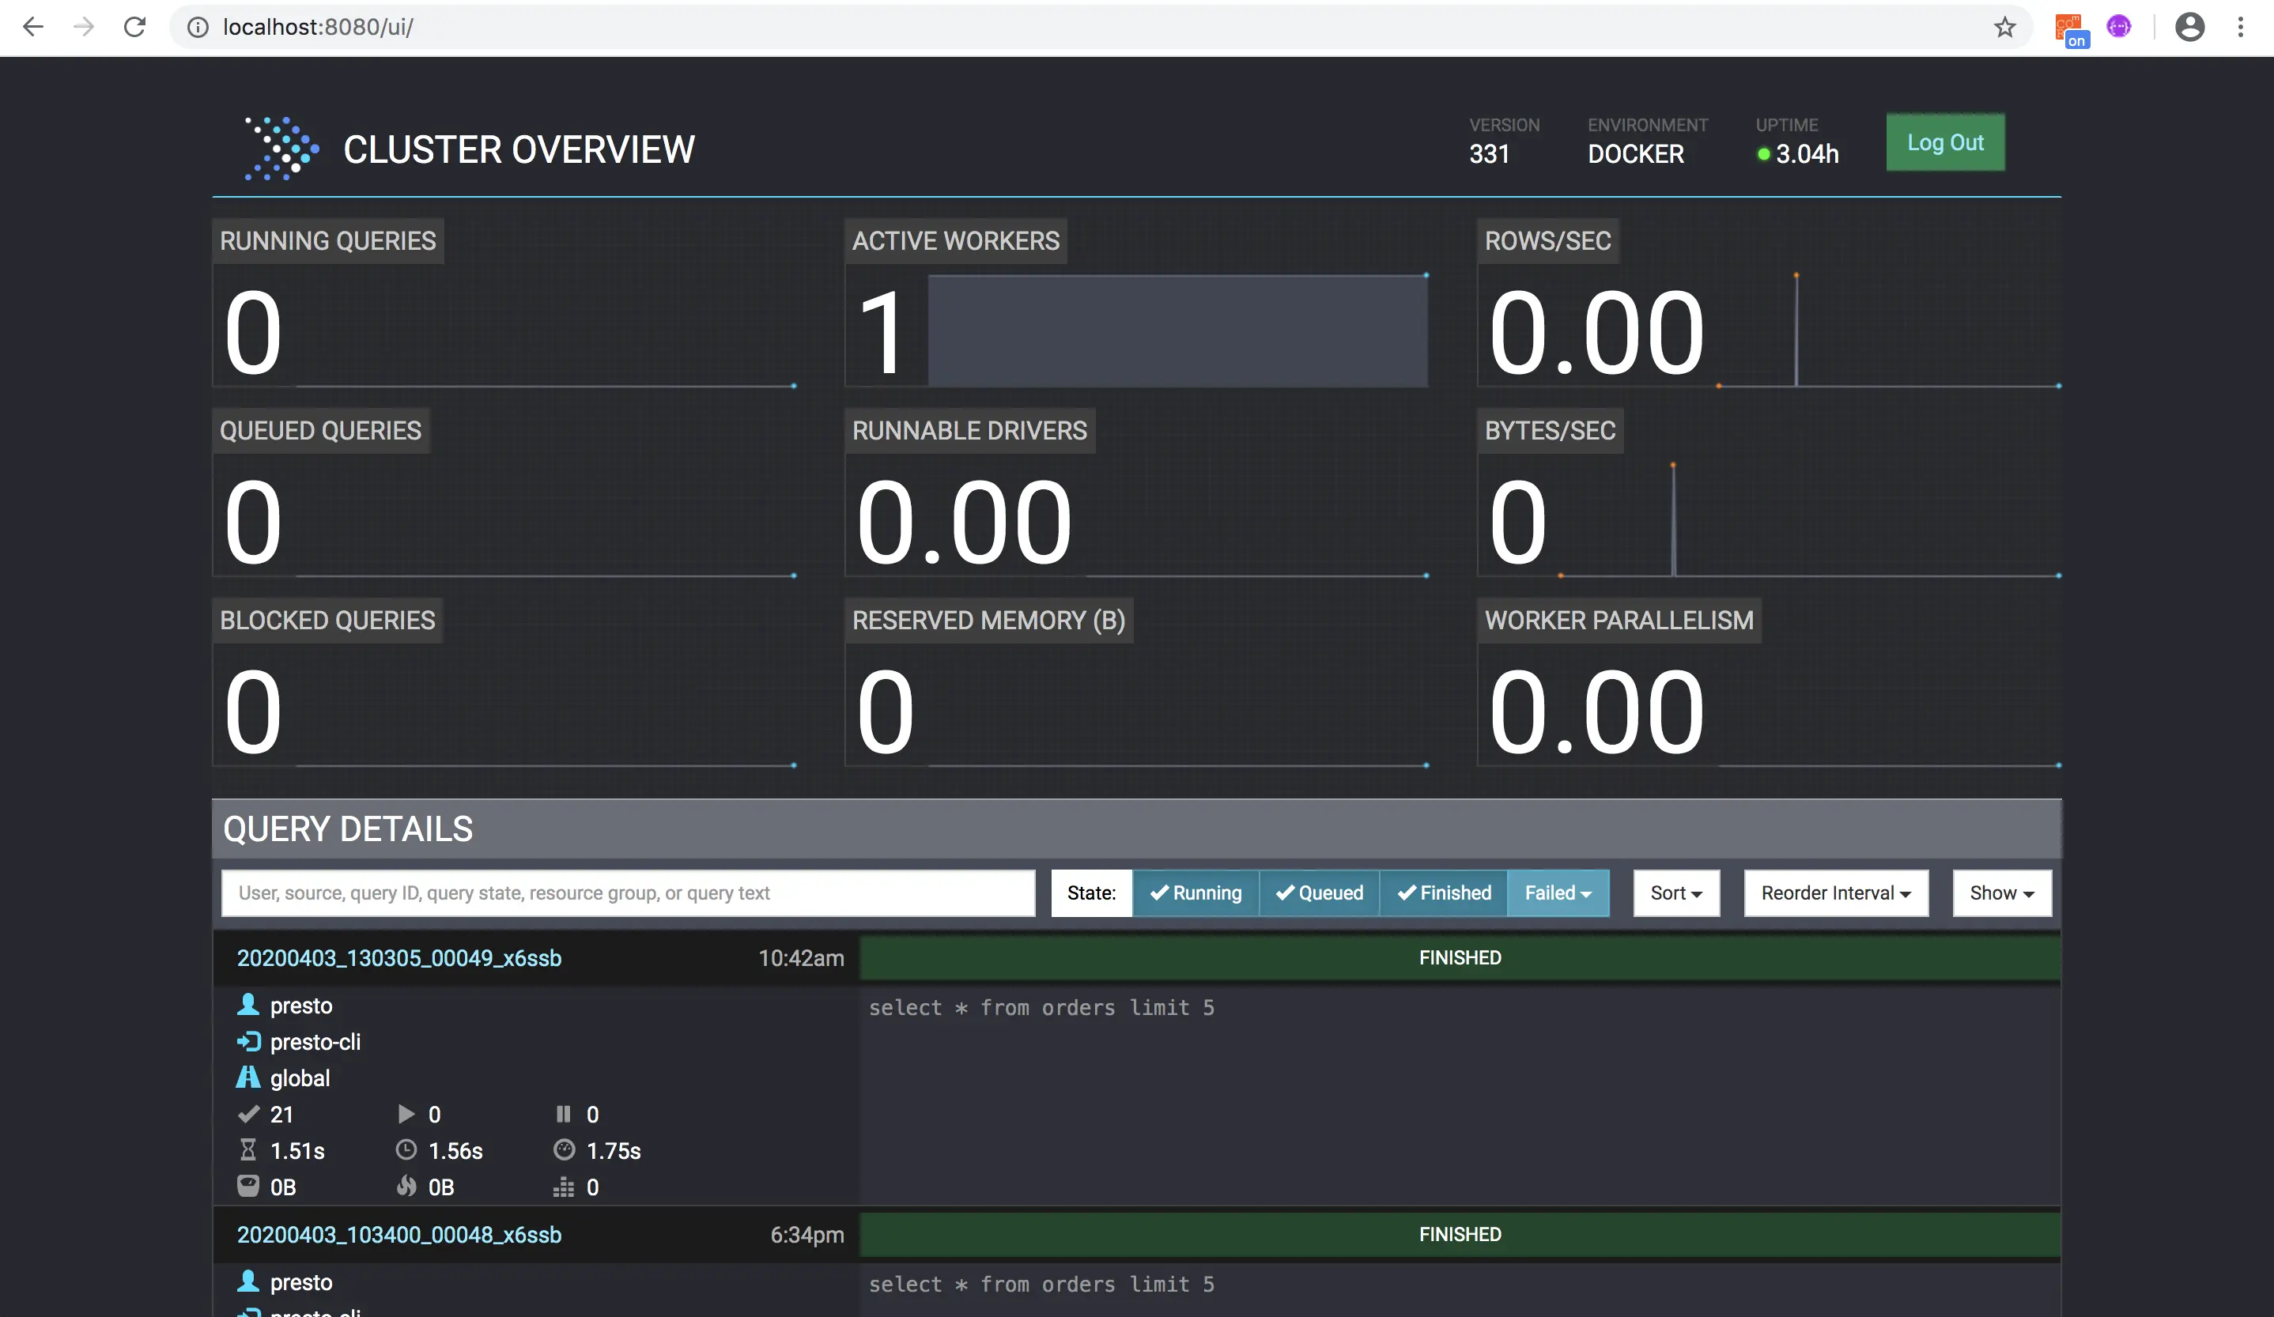Open the Failed state dropdown
The image size is (2274, 1317).
[x=1558, y=893]
